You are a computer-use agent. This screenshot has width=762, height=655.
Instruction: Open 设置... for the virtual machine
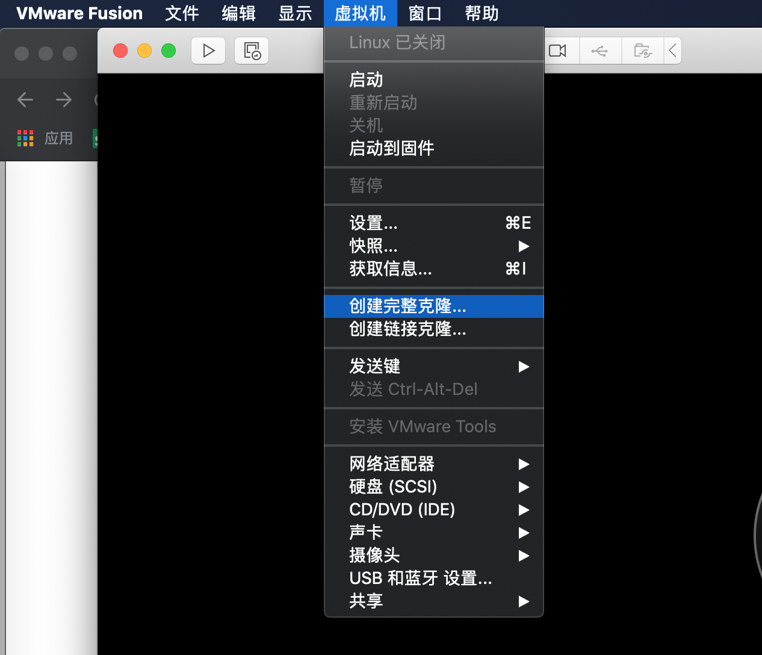pos(434,223)
